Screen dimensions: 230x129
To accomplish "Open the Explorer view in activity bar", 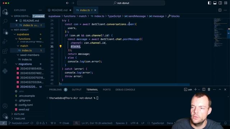I will pyautogui.click(x=5, y=11).
